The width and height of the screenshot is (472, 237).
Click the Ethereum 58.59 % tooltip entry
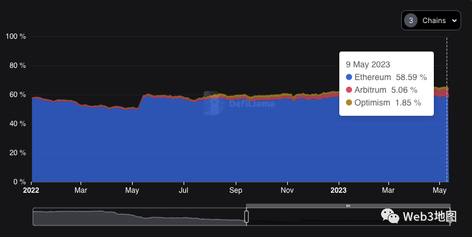point(387,77)
